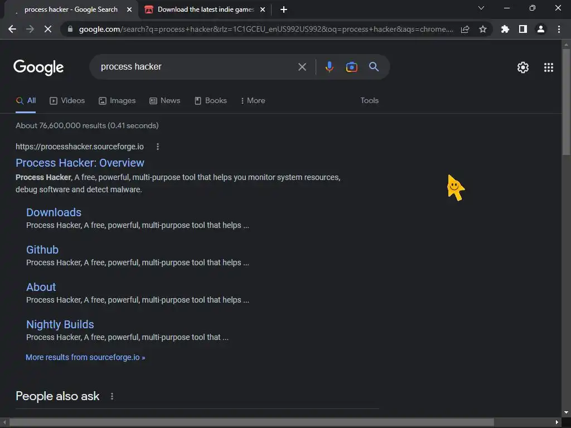Search by image with camera icon
The height and width of the screenshot is (428, 571).
pyautogui.click(x=351, y=67)
